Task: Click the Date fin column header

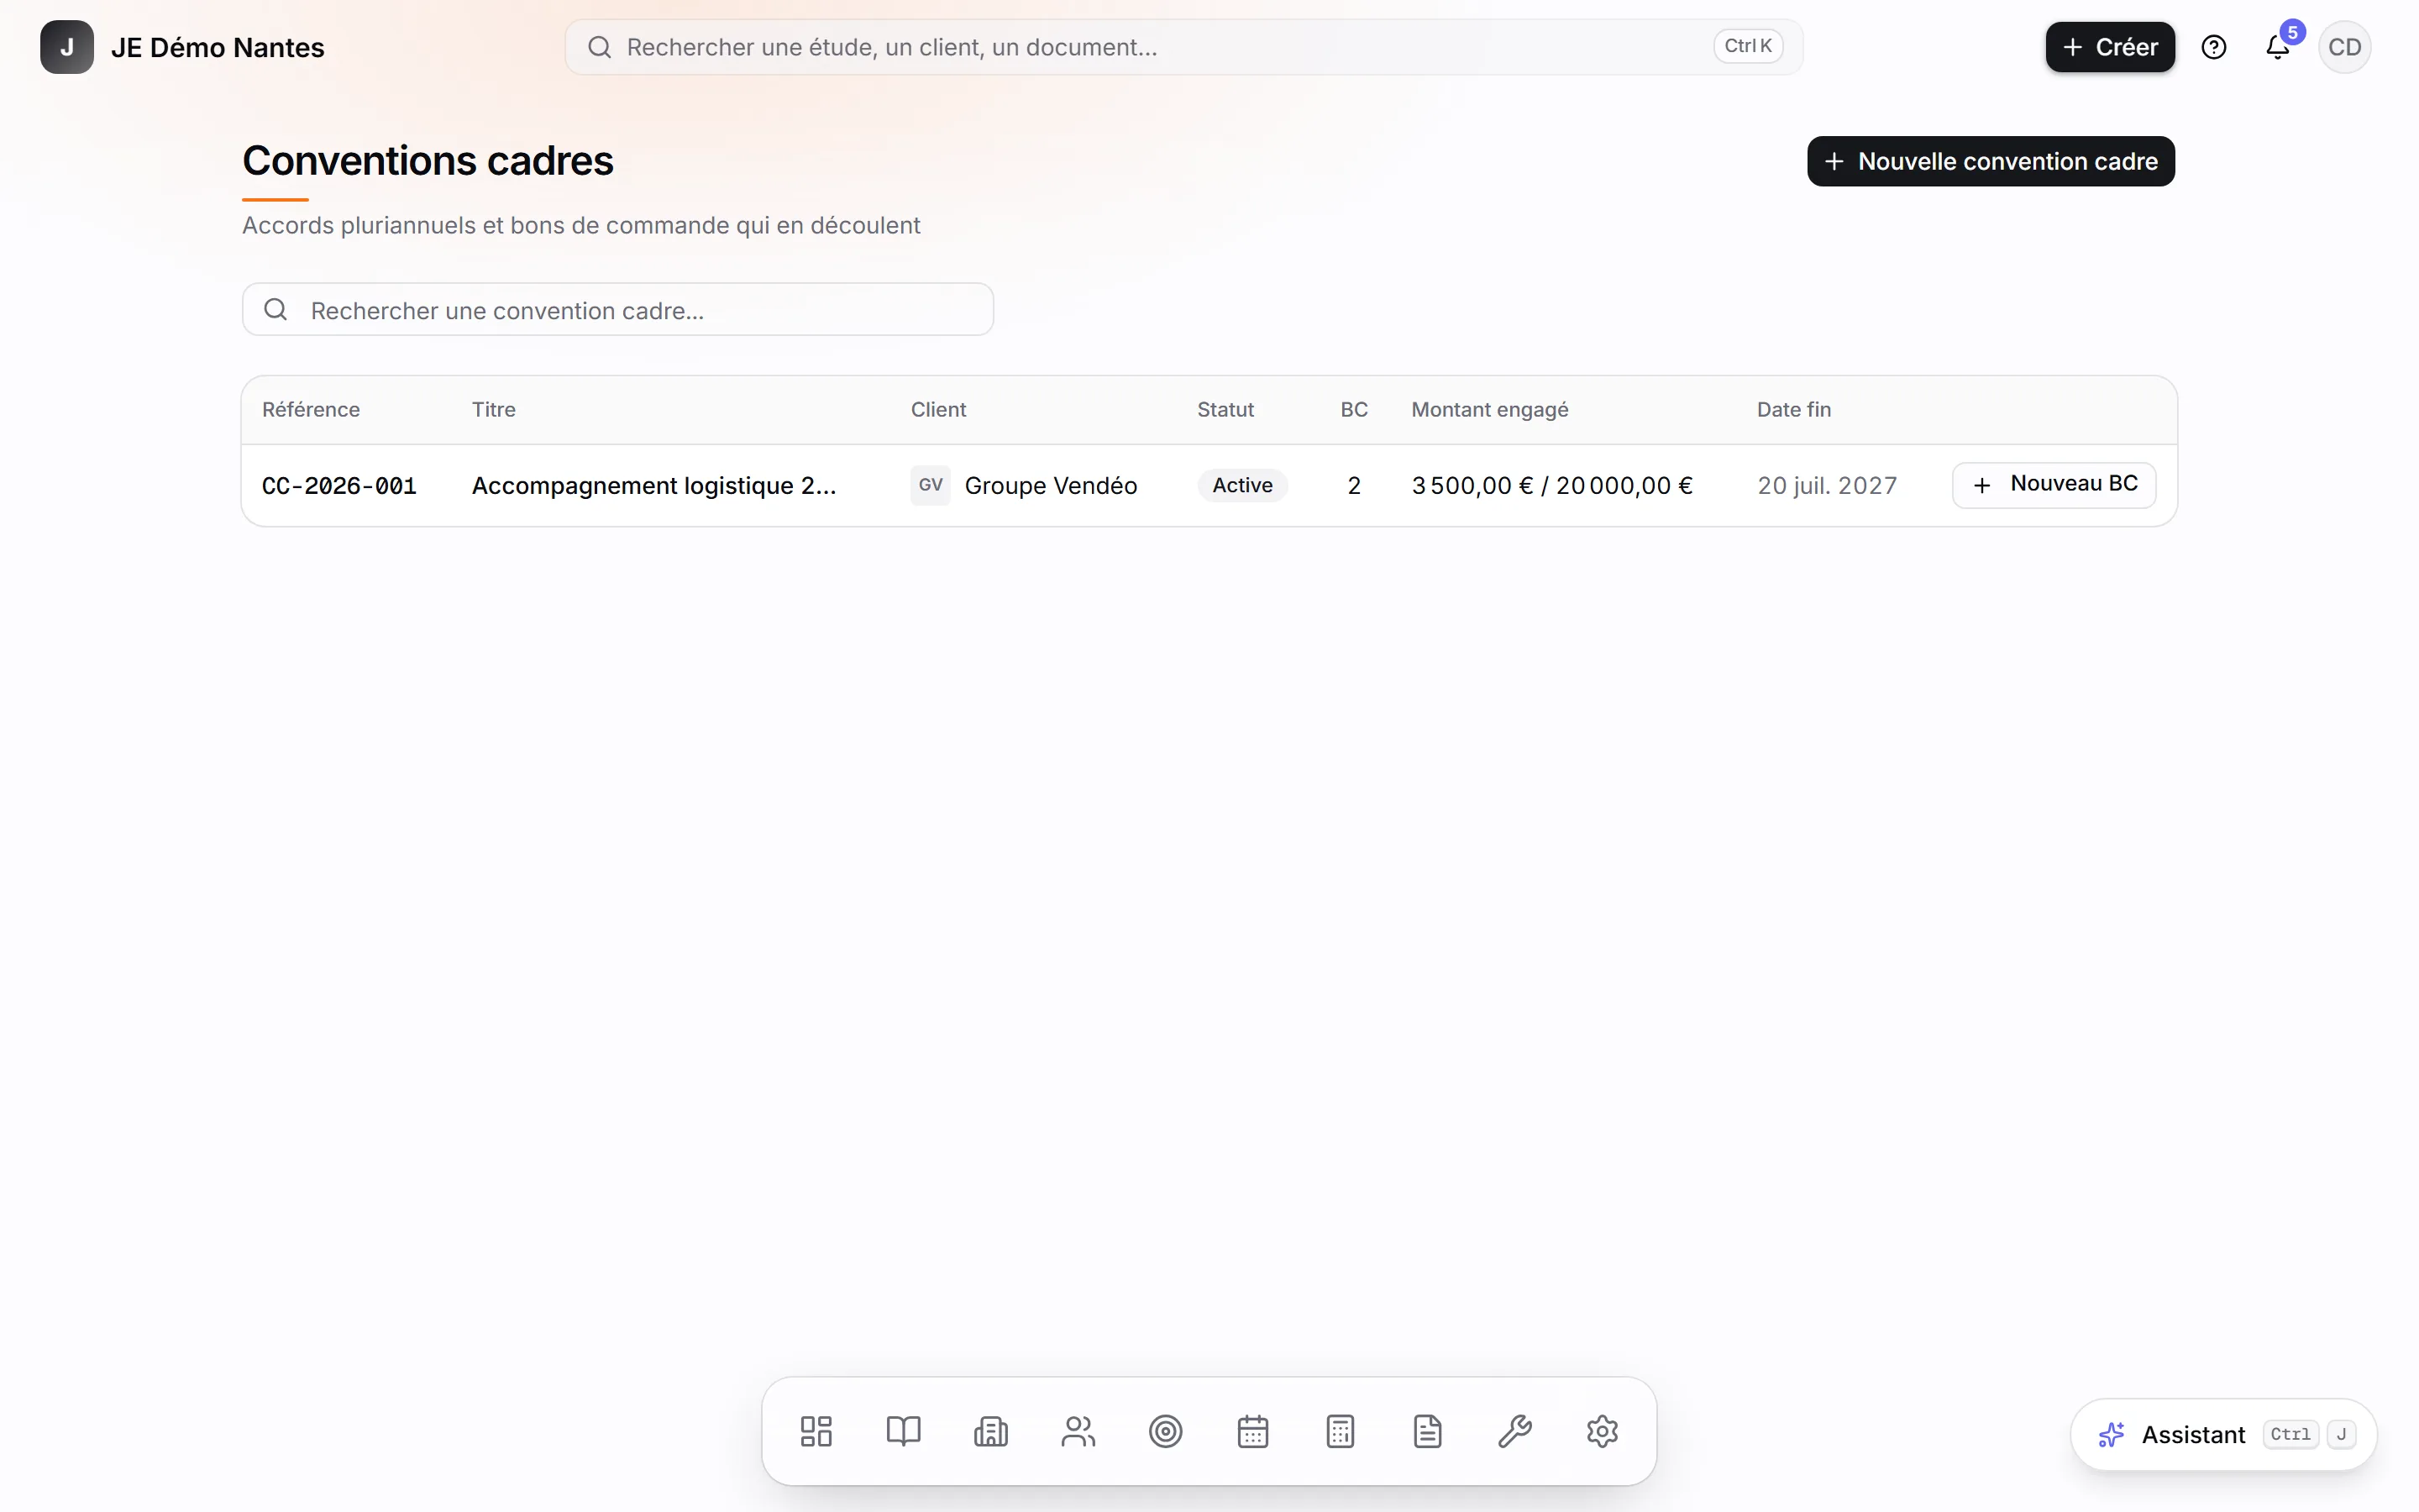Action: pyautogui.click(x=1793, y=410)
